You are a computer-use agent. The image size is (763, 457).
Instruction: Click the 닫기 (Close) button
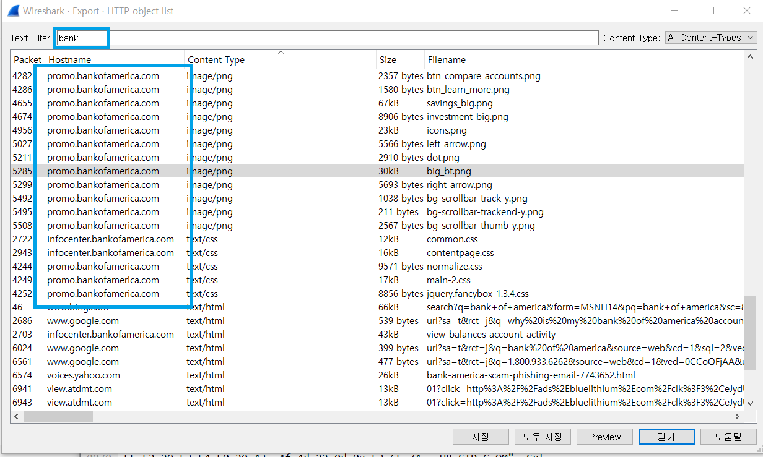pos(666,437)
